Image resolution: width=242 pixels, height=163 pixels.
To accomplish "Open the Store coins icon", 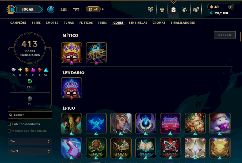I will [x=196, y=10].
